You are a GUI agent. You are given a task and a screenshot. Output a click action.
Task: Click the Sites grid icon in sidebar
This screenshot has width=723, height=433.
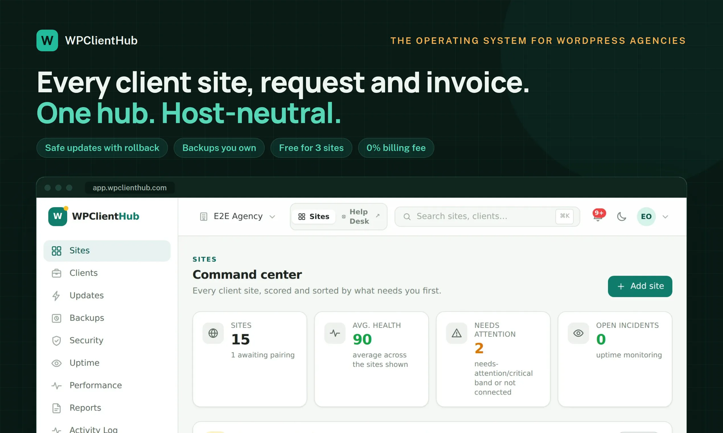[x=56, y=251]
